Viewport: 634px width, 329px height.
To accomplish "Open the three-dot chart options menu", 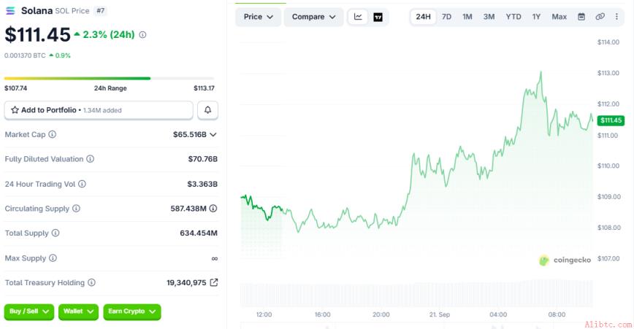I will tap(616, 17).
